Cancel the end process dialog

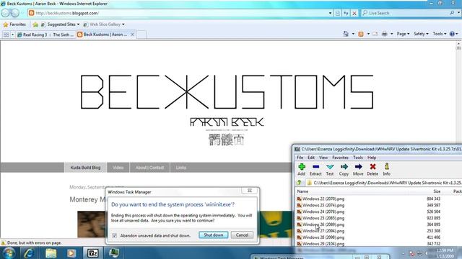(242, 235)
